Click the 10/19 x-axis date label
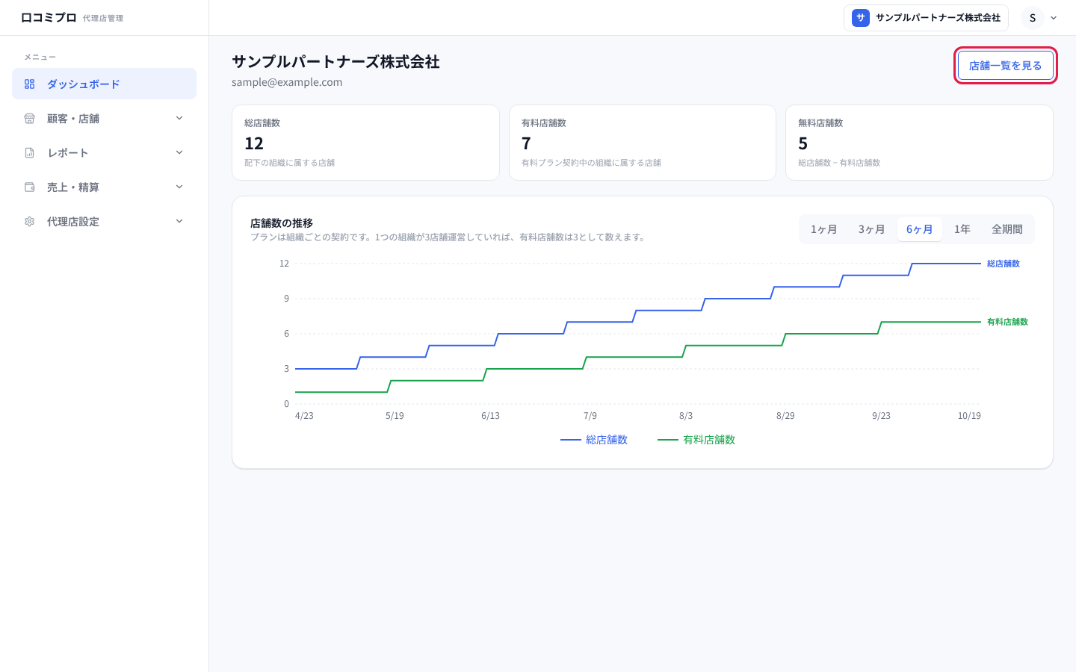The width and height of the screenshot is (1076, 672). click(x=969, y=416)
